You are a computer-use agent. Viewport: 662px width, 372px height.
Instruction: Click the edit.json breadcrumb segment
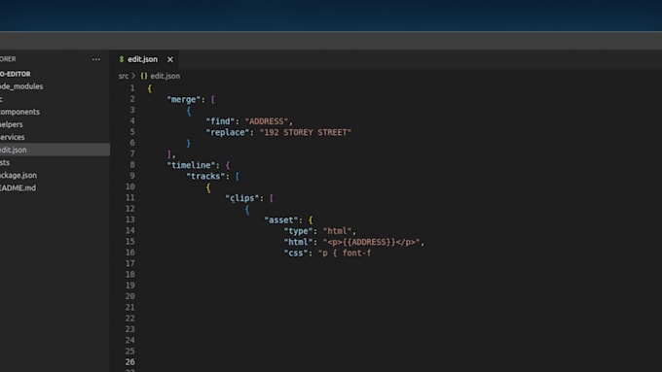click(165, 76)
